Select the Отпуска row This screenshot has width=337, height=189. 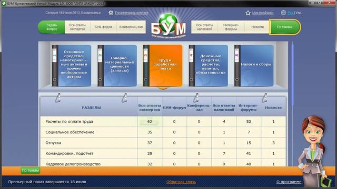click(163, 143)
